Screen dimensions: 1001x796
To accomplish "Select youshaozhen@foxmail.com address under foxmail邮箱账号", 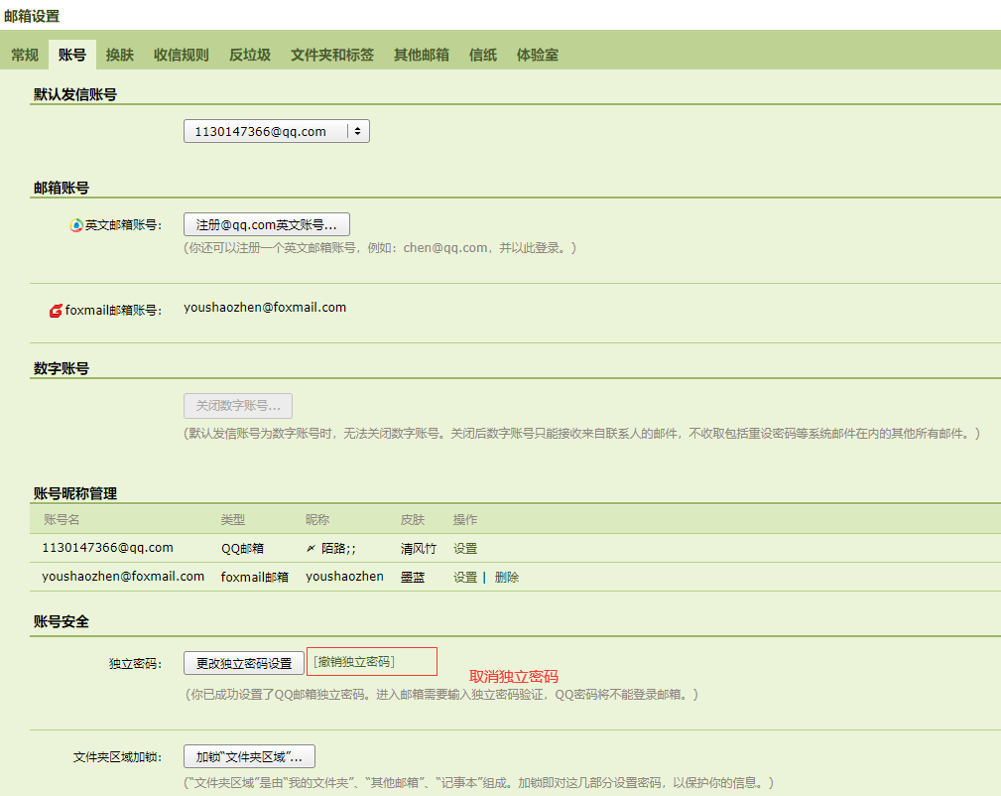I will pyautogui.click(x=265, y=308).
